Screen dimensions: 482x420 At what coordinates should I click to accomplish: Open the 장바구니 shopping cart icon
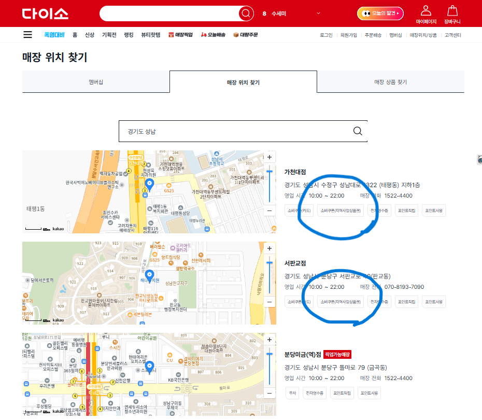tap(452, 11)
